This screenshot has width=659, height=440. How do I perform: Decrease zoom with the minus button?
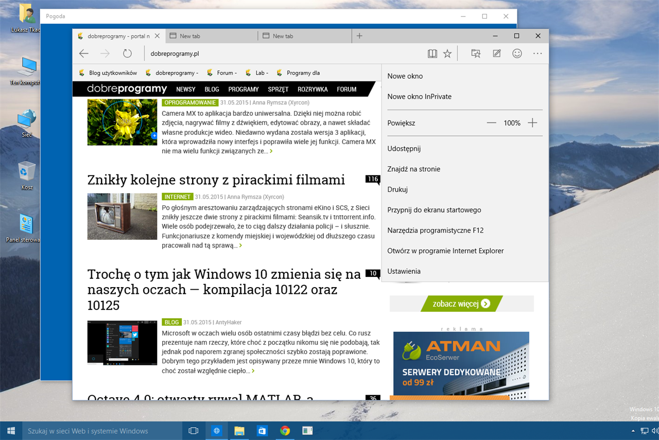coord(491,123)
